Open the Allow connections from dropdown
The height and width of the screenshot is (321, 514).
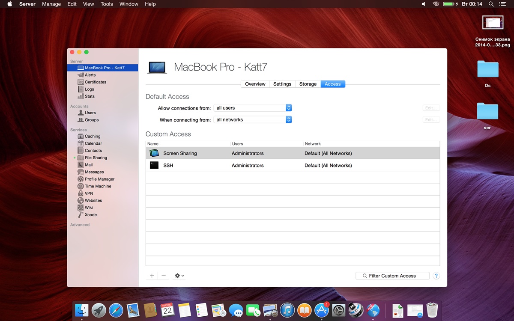(x=253, y=108)
